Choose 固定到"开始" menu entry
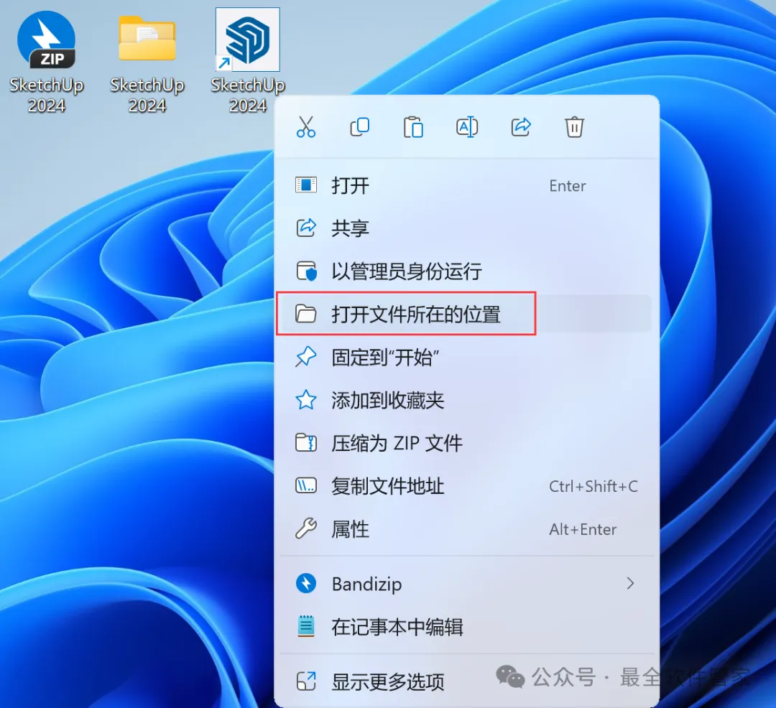Image resolution: width=776 pixels, height=708 pixels. [467, 357]
